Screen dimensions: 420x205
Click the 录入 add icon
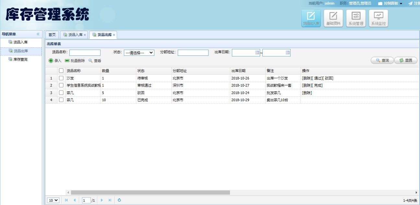(x=51, y=61)
